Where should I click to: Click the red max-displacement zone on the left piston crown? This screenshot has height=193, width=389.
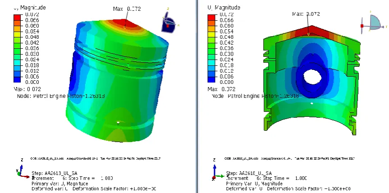126,23
